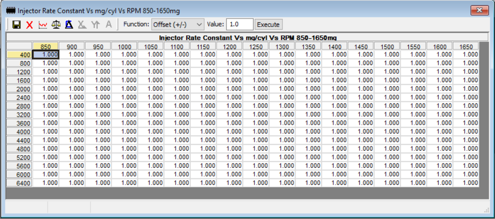Close the Injector Rate Constant window
Screen dimensions: 495x219
[x=479, y=10]
